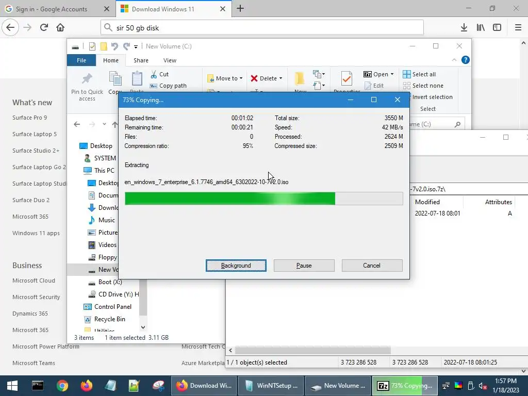The image size is (528, 396).
Task: Collapse the Explorer ribbon chevron
Action: (454, 60)
